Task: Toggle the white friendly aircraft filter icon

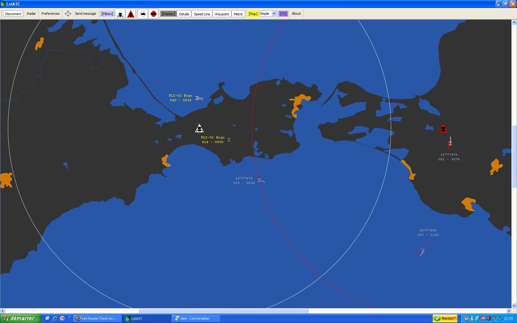Action: point(120,14)
